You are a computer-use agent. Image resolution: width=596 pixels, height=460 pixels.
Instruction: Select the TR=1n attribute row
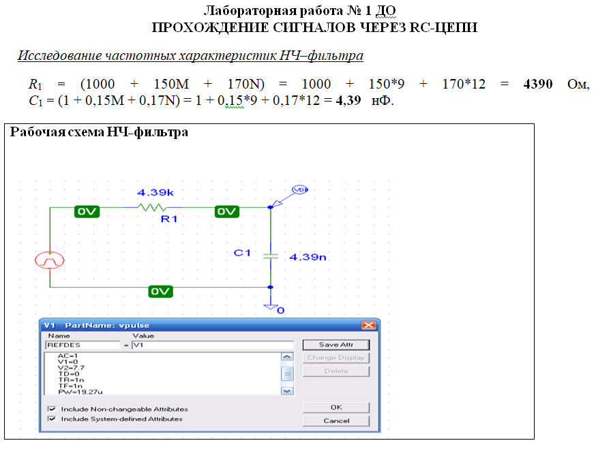click(71, 380)
